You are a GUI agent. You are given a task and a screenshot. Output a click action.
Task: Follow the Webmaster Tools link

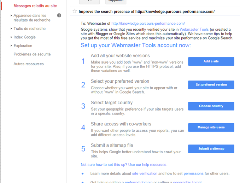194,29
